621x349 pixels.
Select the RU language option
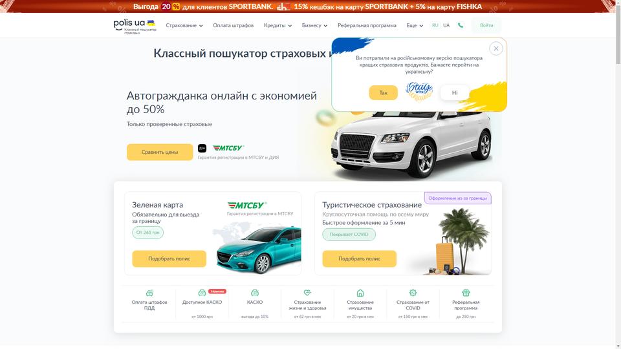pos(435,25)
